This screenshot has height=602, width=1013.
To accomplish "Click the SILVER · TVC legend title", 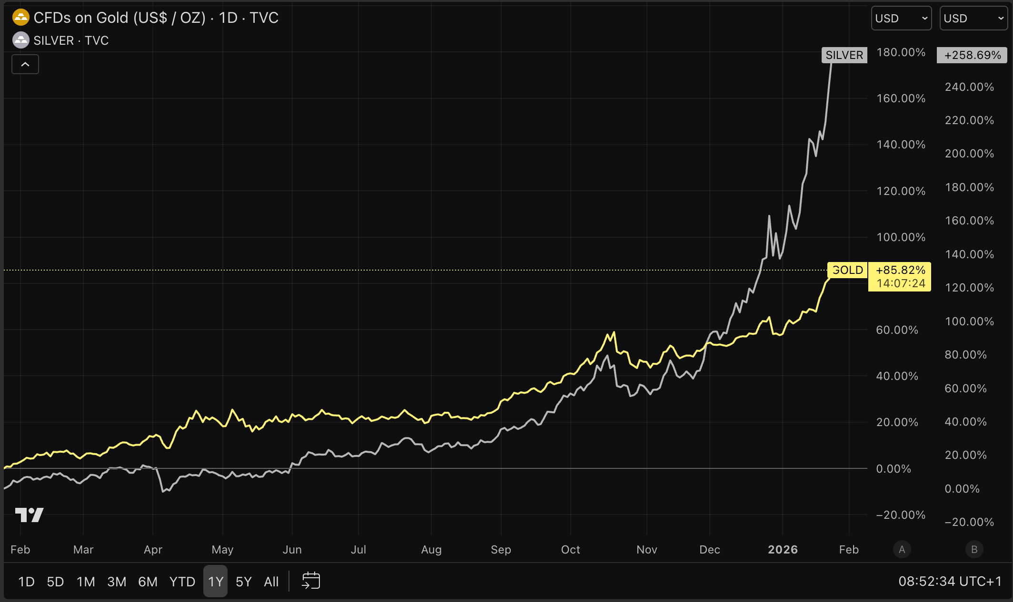I will (x=71, y=40).
